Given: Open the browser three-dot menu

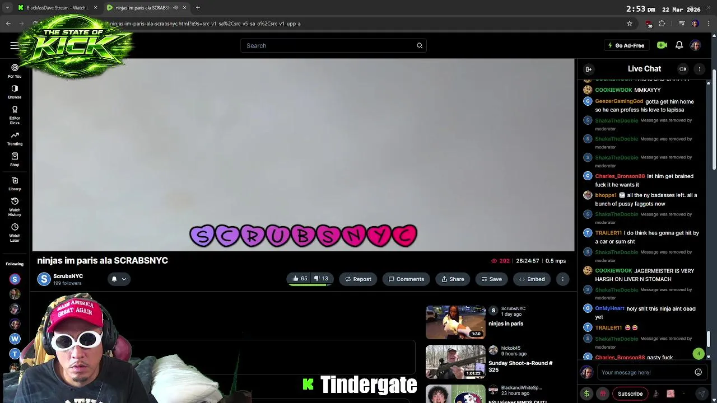Looking at the screenshot, I should (709, 24).
